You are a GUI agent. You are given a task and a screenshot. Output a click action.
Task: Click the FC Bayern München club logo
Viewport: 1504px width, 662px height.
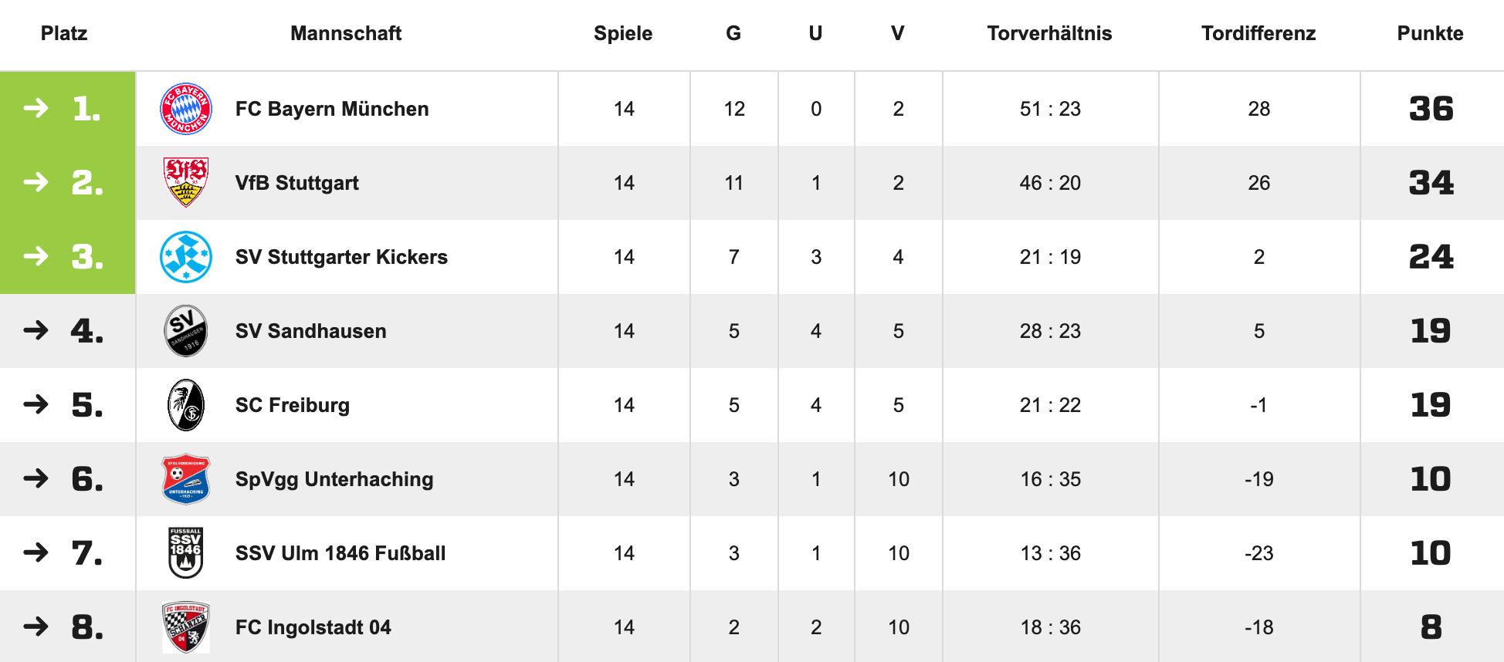click(185, 109)
